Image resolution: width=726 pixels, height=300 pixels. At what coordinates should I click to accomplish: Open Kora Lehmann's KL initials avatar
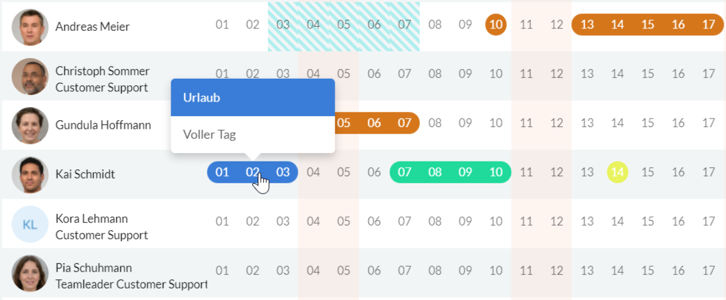[30, 224]
